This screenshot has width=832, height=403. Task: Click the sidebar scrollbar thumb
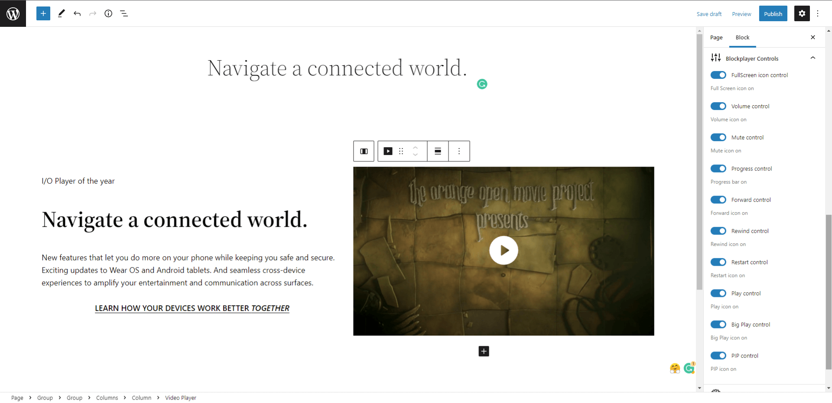tap(829, 292)
